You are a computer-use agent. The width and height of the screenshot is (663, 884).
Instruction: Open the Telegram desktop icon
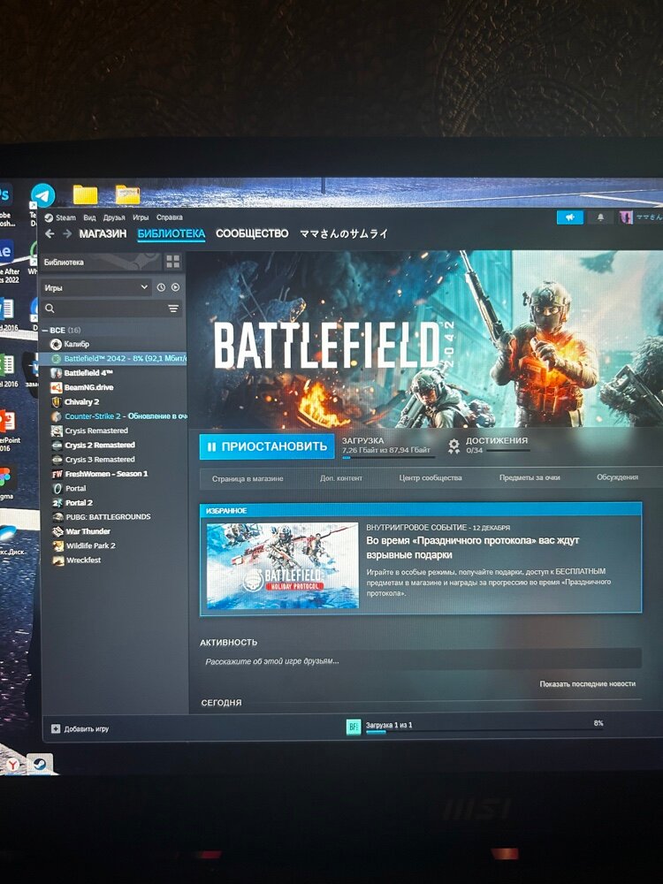pos(42,195)
